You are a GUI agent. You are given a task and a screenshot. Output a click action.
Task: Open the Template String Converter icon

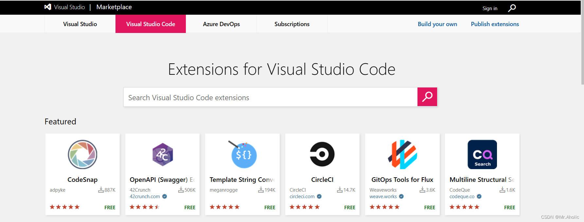point(242,154)
